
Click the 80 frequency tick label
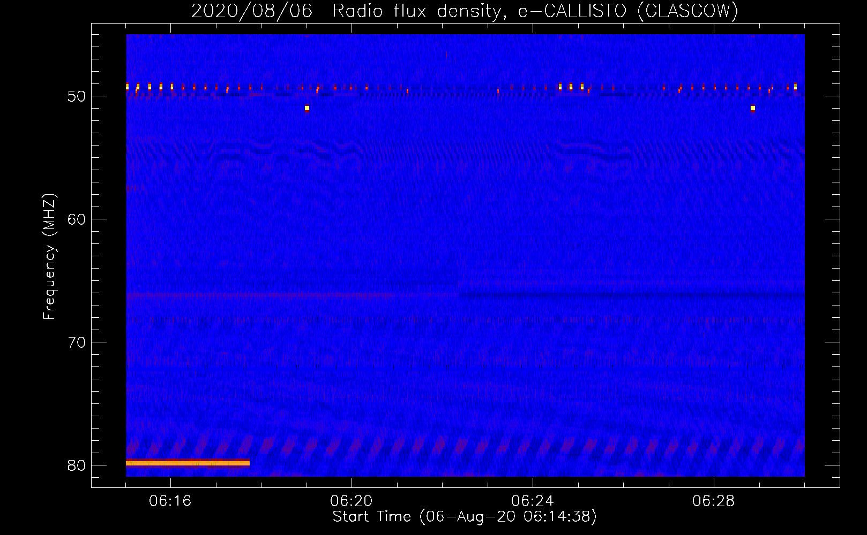click(x=77, y=465)
